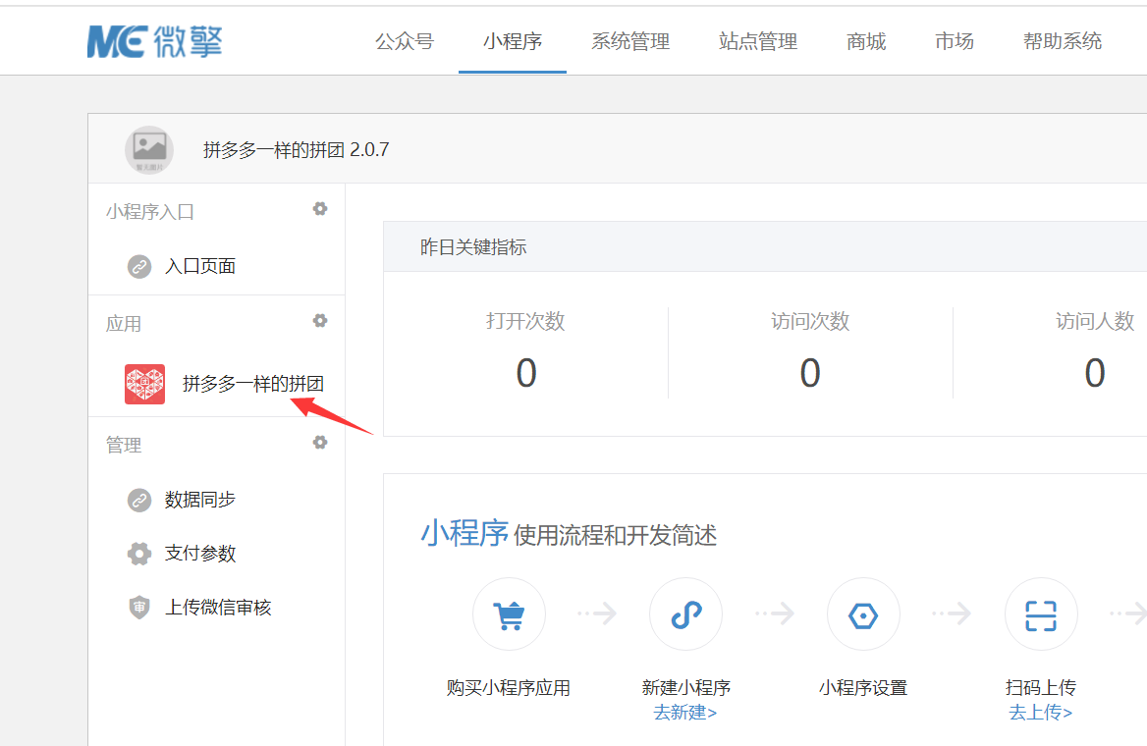The width and height of the screenshot is (1147, 746).
Task: Click the shopping cart 购买小程序应用 icon
Action: point(509,614)
